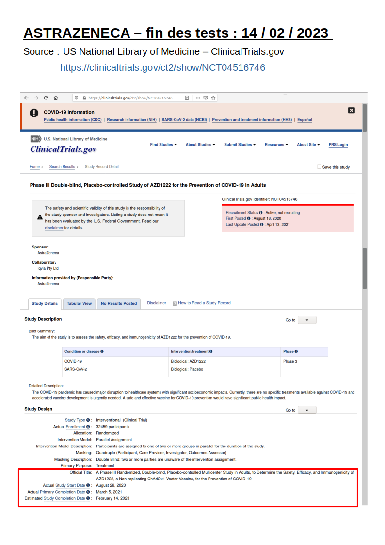
Task: Click How to Read a Study Record
Action: click(x=204, y=303)
